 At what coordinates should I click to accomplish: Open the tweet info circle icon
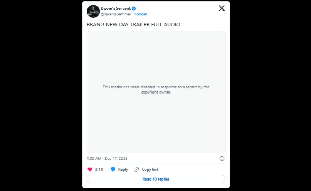point(222,159)
